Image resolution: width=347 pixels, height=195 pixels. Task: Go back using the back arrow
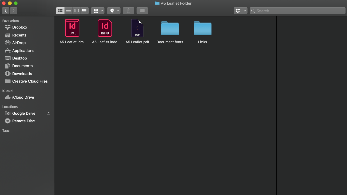point(6,11)
